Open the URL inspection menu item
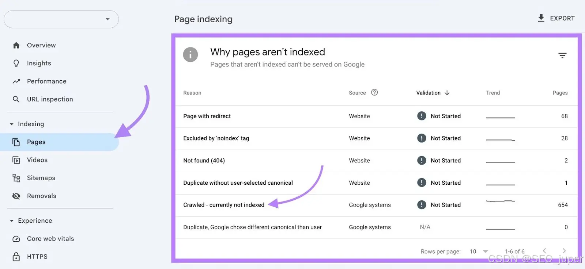 (x=50, y=99)
